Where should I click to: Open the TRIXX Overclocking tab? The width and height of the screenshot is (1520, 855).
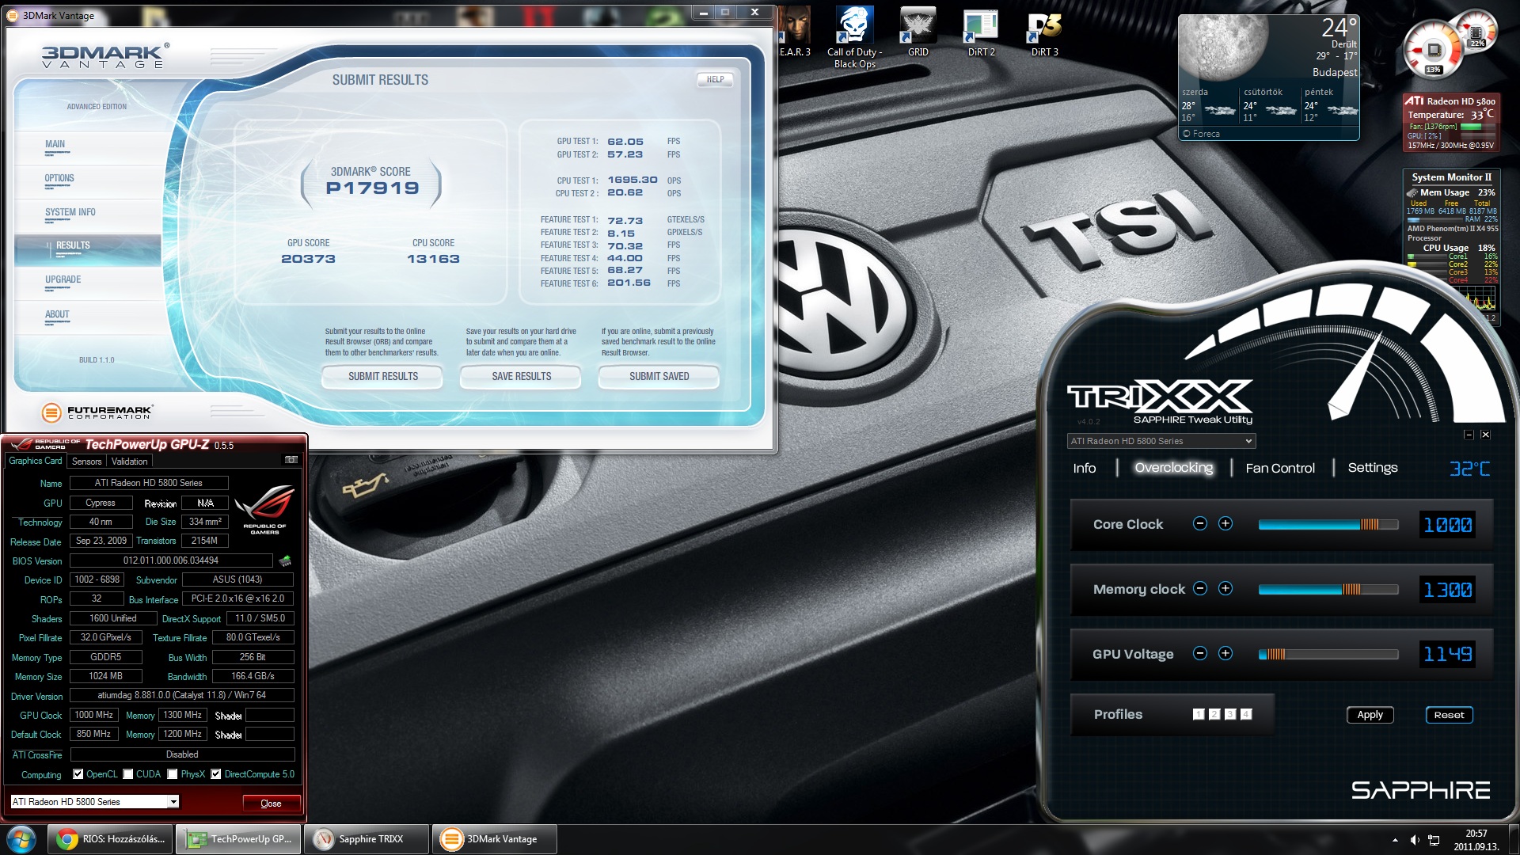1173,468
